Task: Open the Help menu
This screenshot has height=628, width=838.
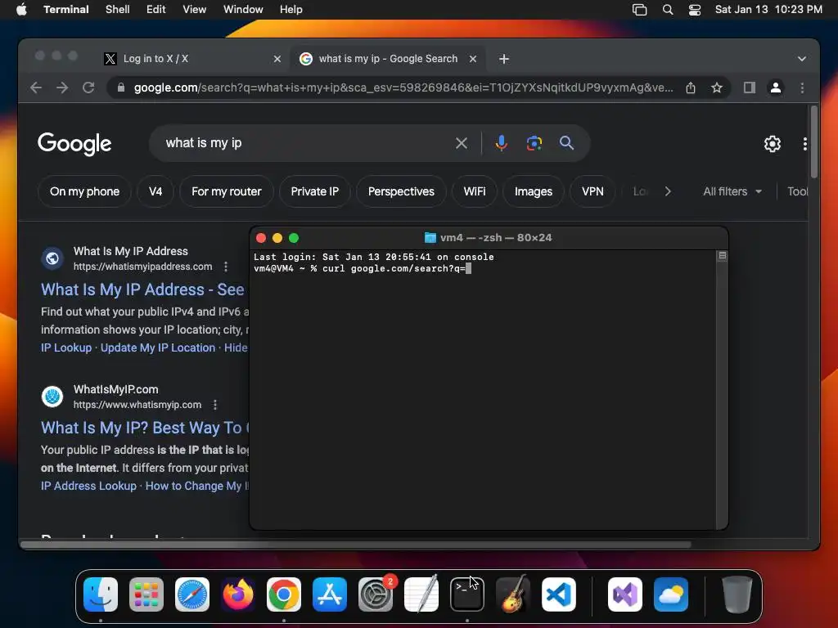Action: point(291,10)
